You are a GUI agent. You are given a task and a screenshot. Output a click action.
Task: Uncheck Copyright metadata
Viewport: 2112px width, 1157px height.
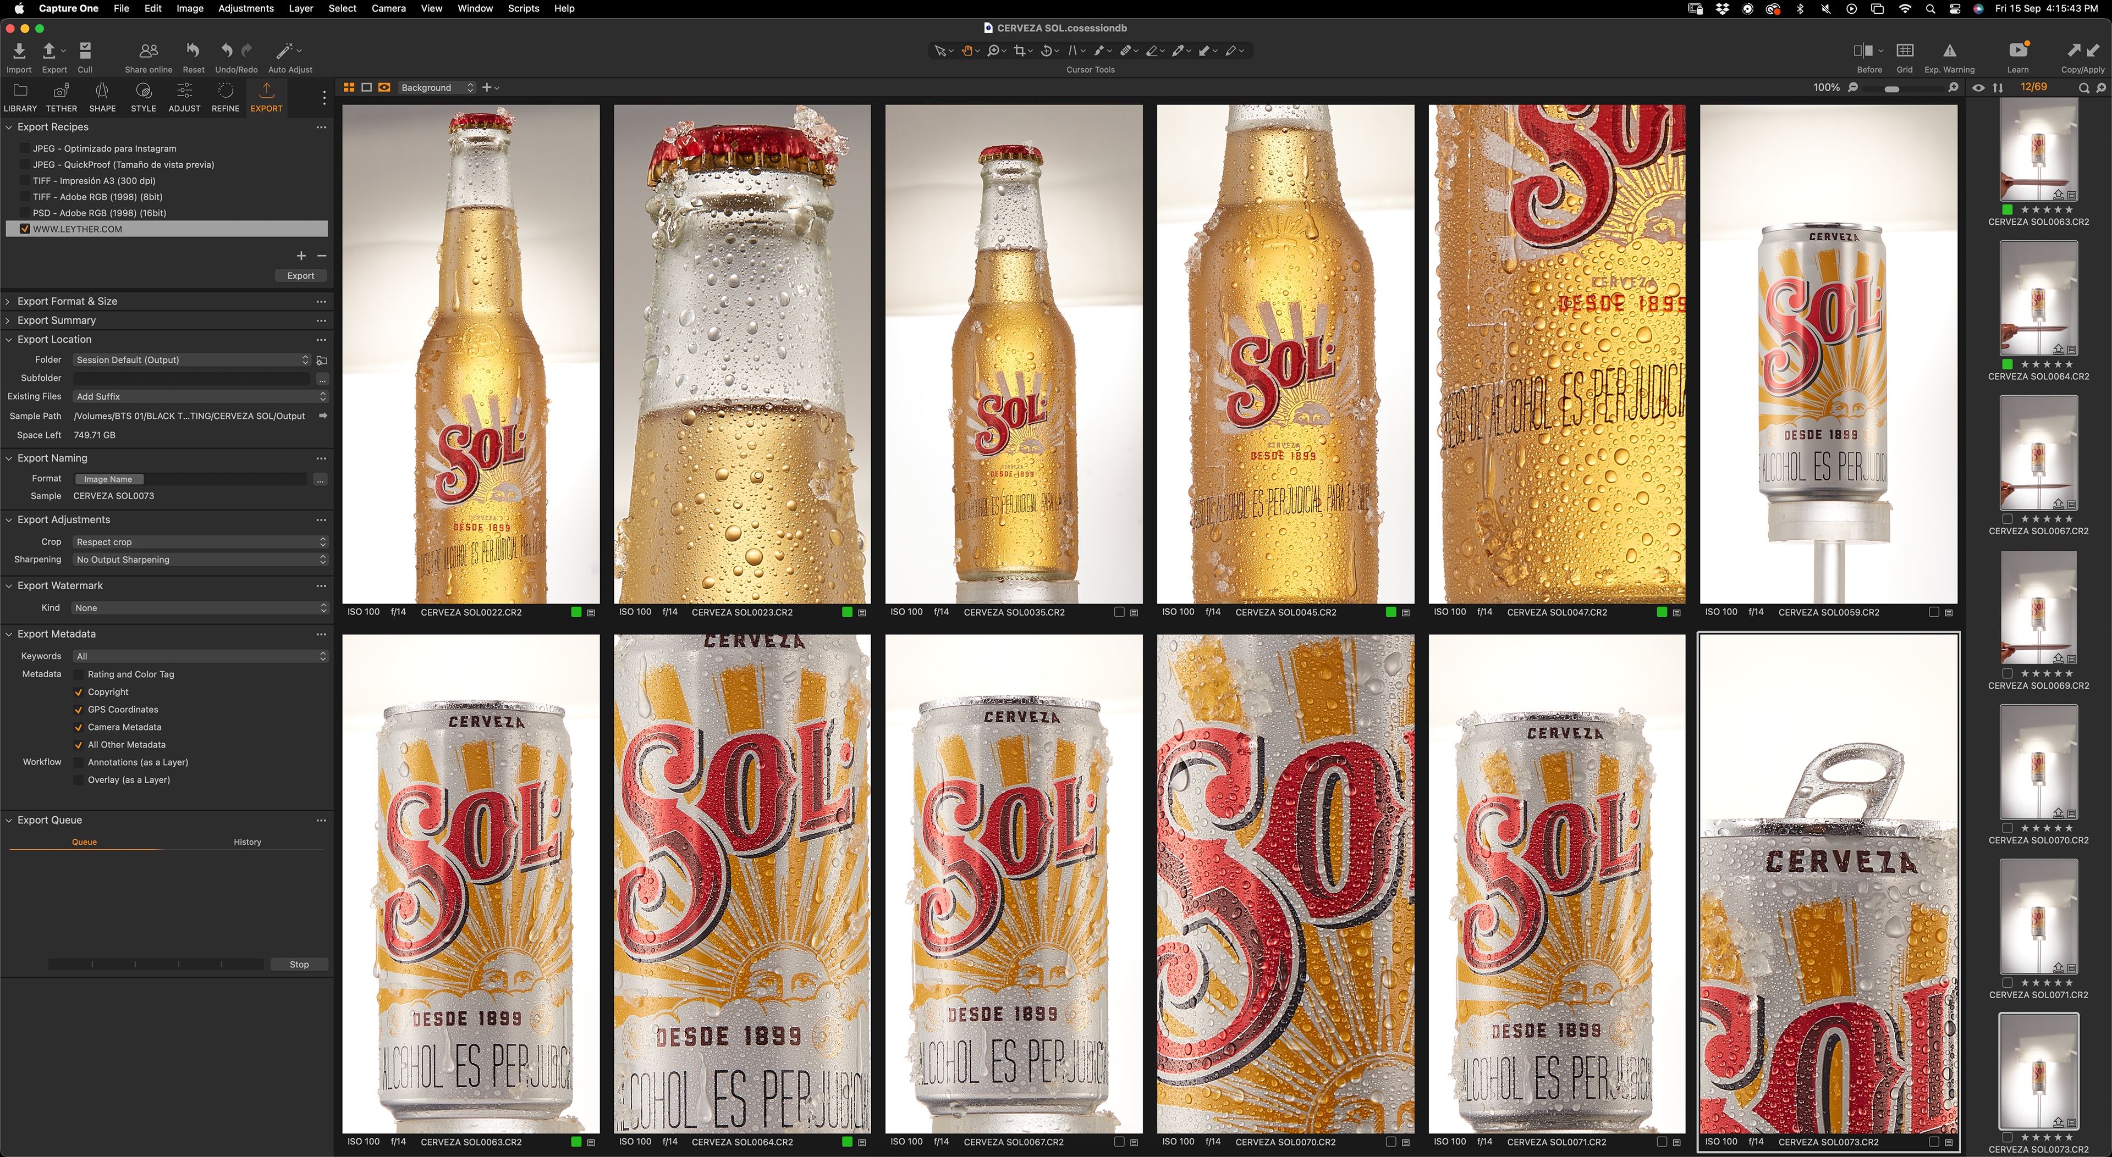coord(79,693)
